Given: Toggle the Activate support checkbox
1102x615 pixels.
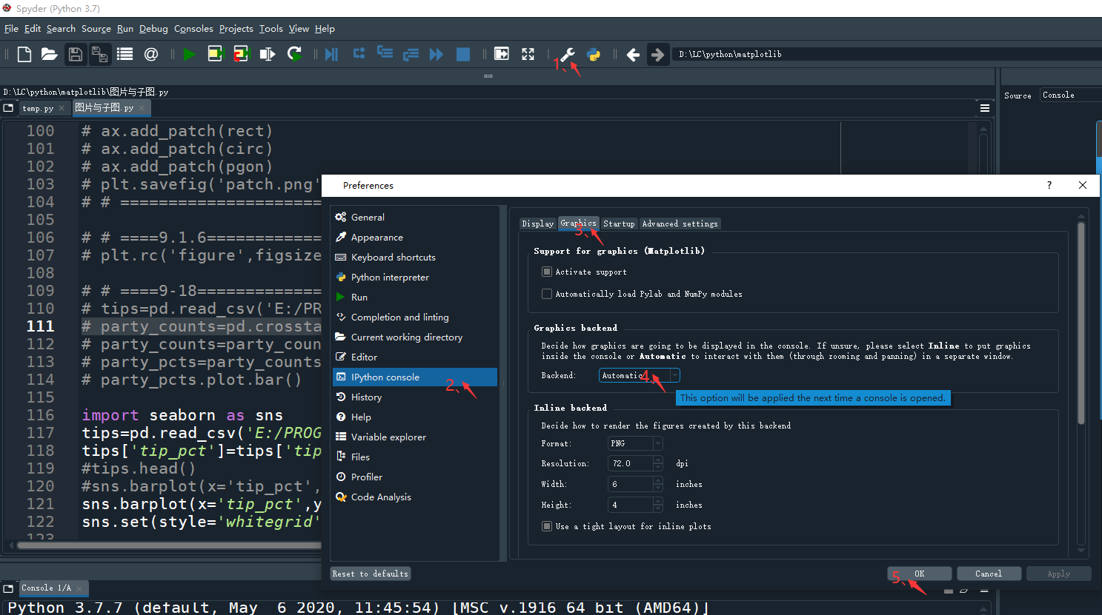Looking at the screenshot, I should point(547,272).
